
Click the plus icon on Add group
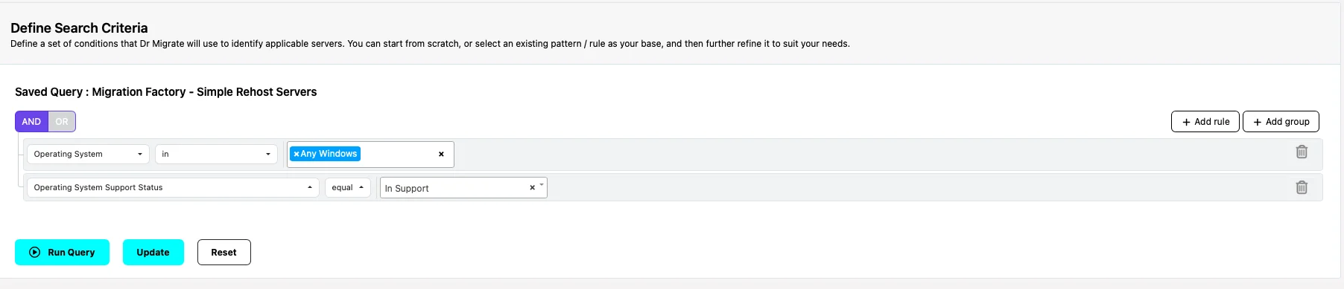coord(1258,122)
